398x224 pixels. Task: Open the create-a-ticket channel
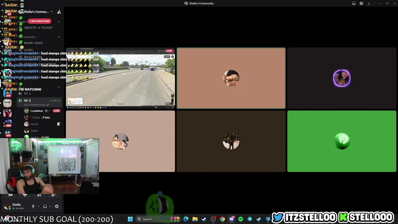tap(38, 28)
